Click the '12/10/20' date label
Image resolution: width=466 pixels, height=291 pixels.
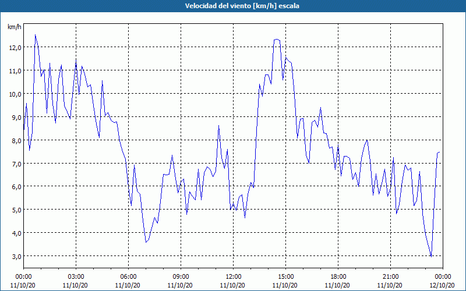pos(443,285)
